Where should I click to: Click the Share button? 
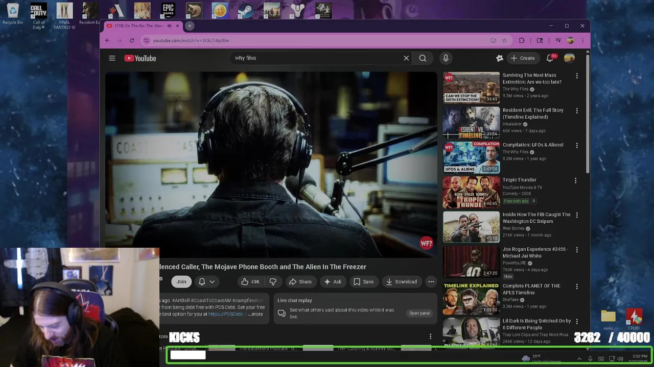tap(300, 281)
